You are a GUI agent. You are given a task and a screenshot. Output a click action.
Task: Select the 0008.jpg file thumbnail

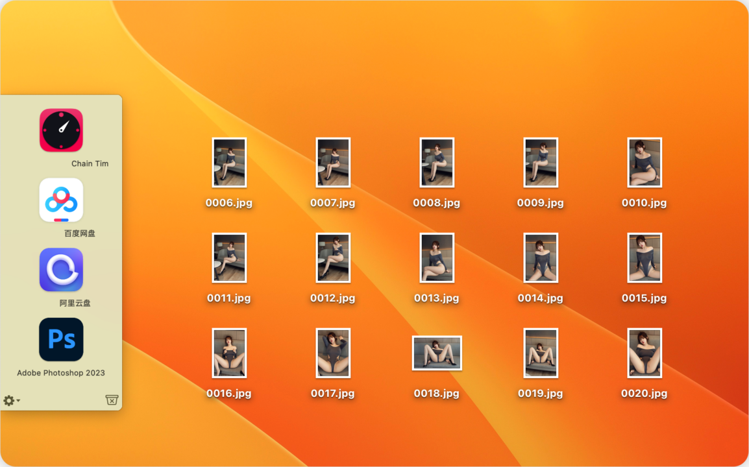[x=437, y=162]
